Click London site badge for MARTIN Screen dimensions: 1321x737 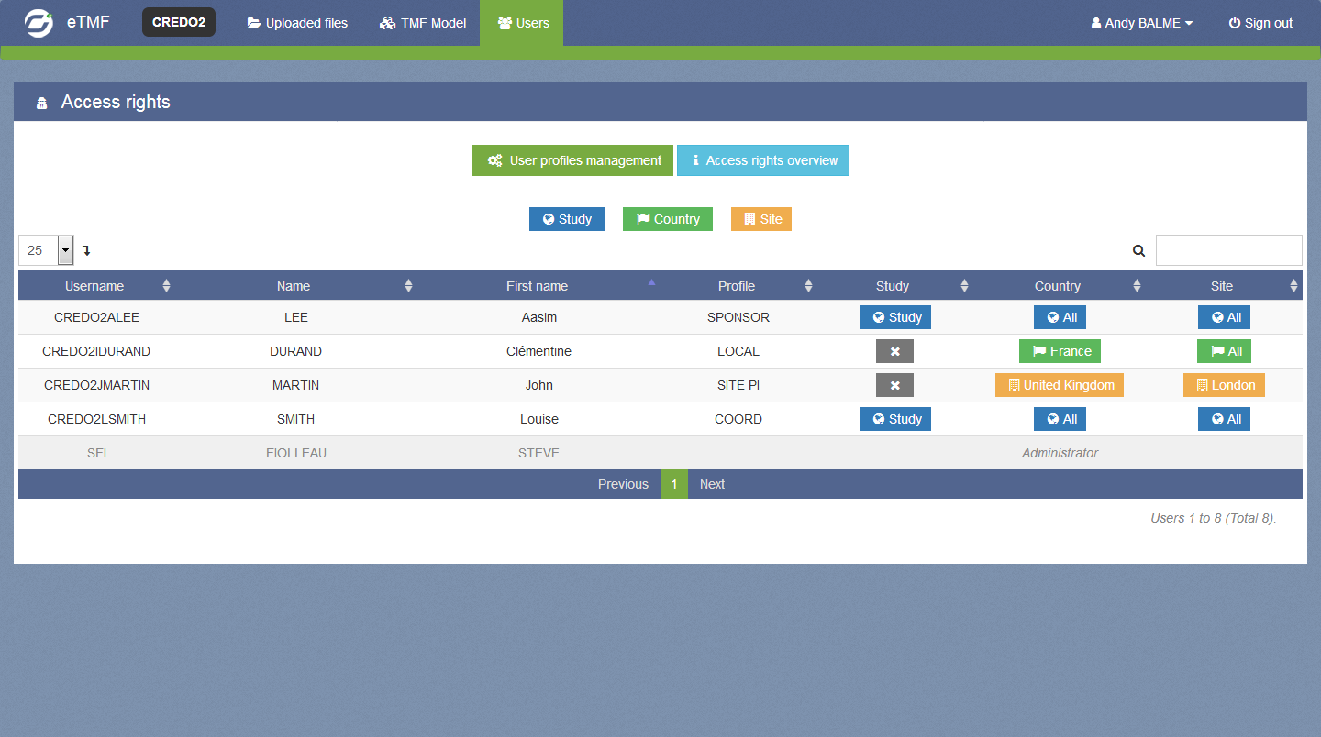1224,385
